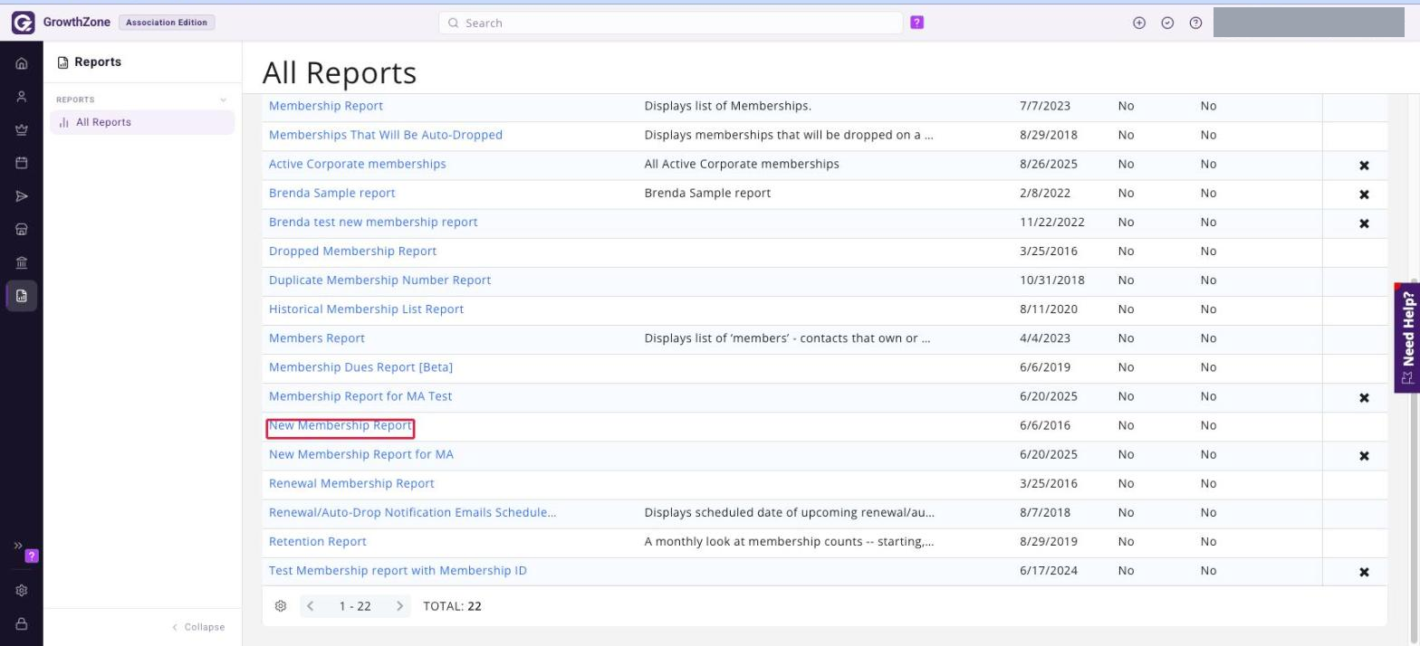
Task: Open Brenda test new membership report
Action: pyautogui.click(x=373, y=222)
